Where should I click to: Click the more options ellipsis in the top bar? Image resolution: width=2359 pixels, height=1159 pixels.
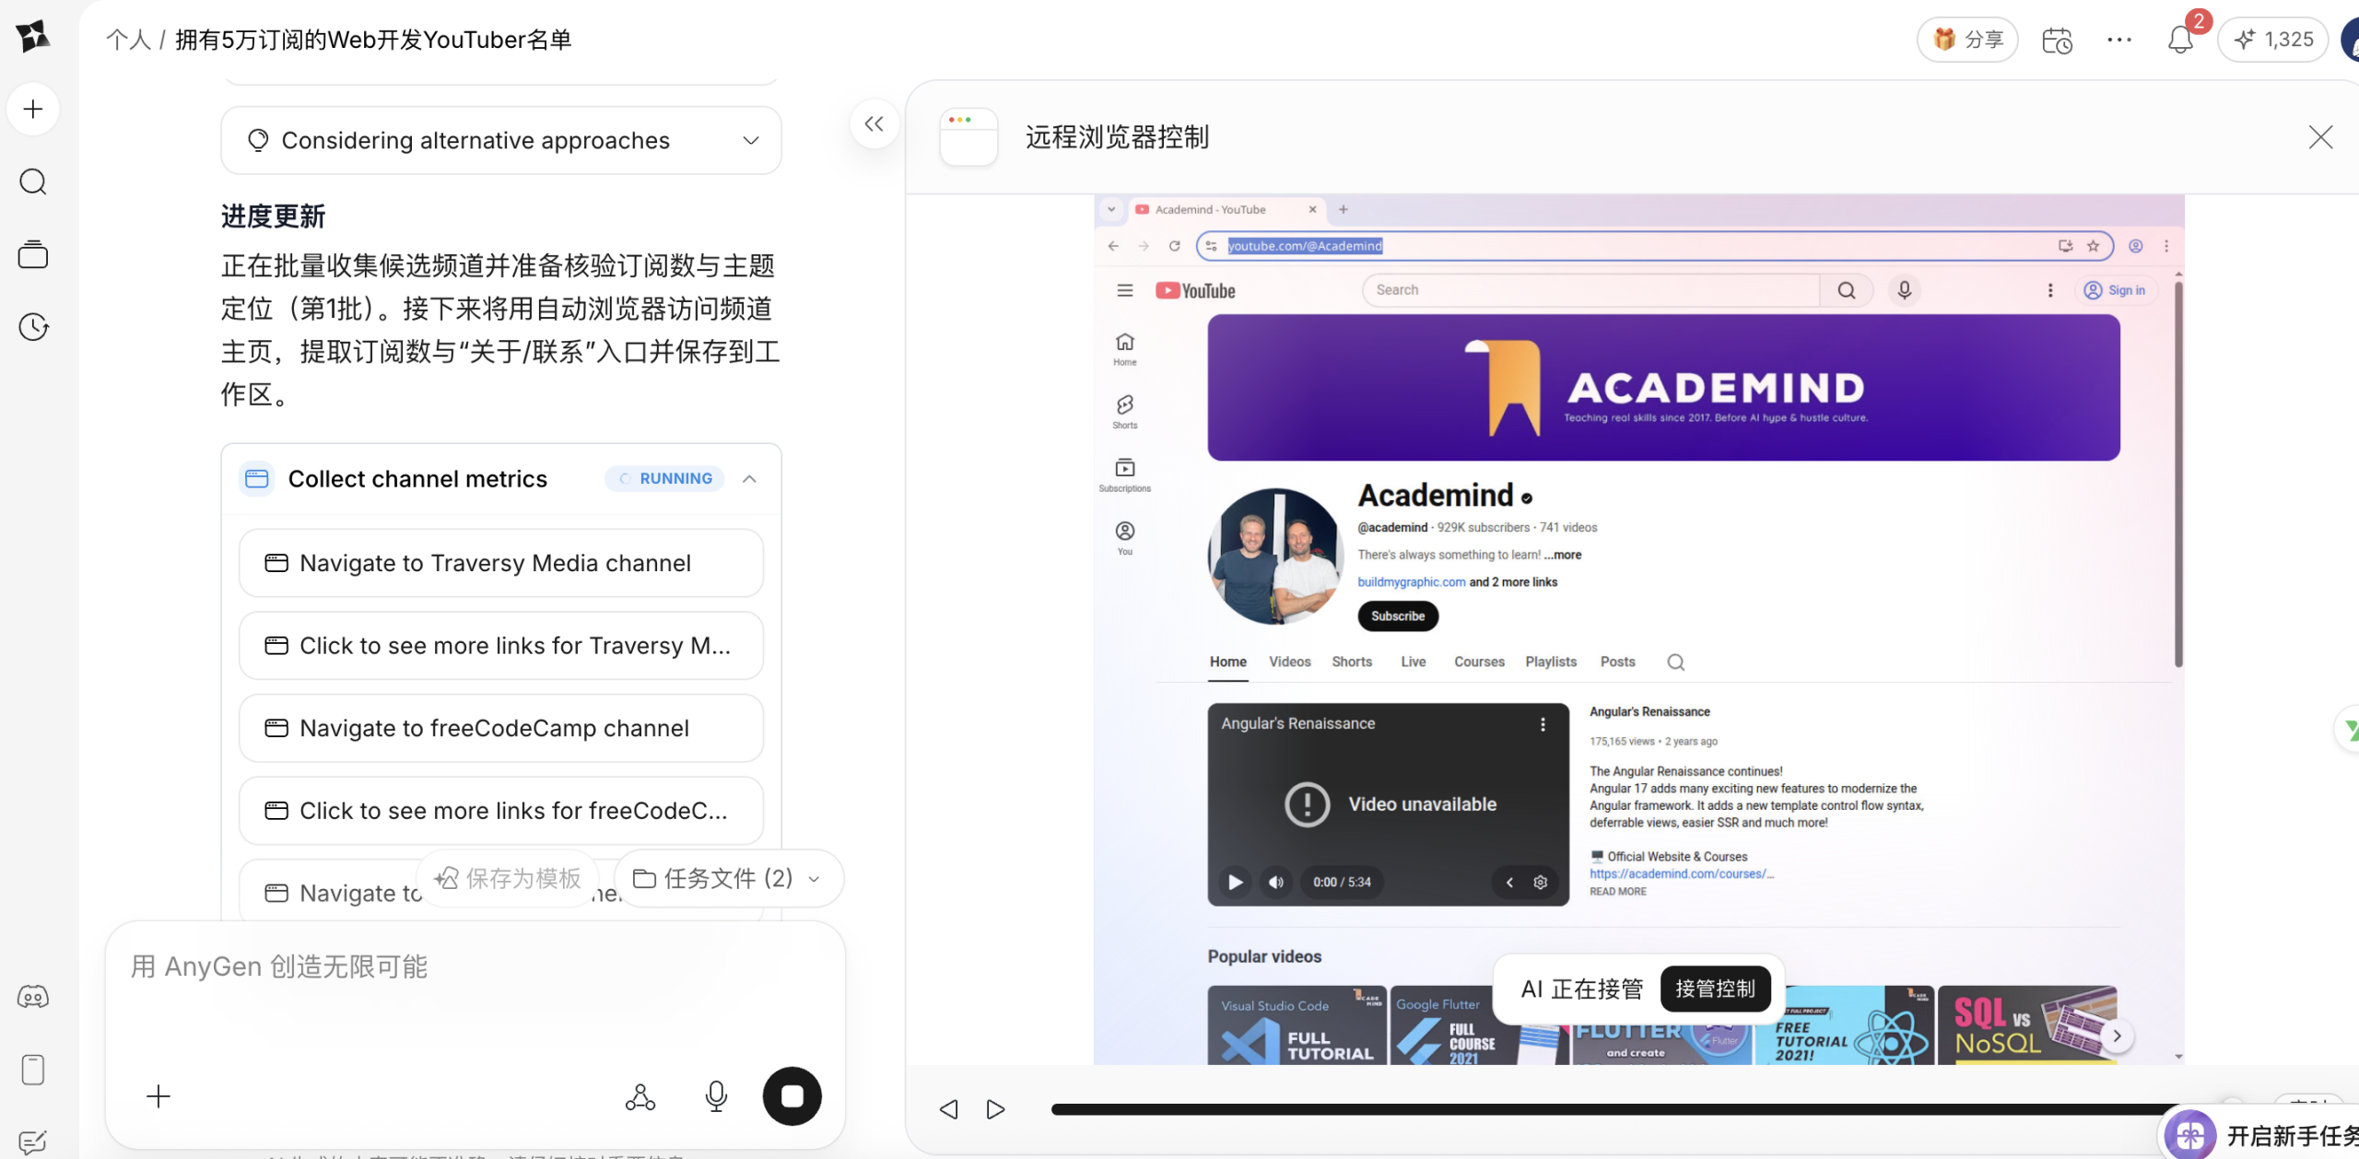click(x=2120, y=40)
